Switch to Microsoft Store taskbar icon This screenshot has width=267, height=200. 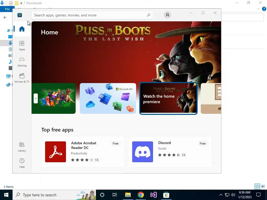point(166,195)
